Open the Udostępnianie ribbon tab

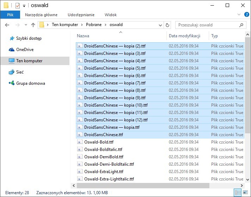pyautogui.click(x=81, y=15)
